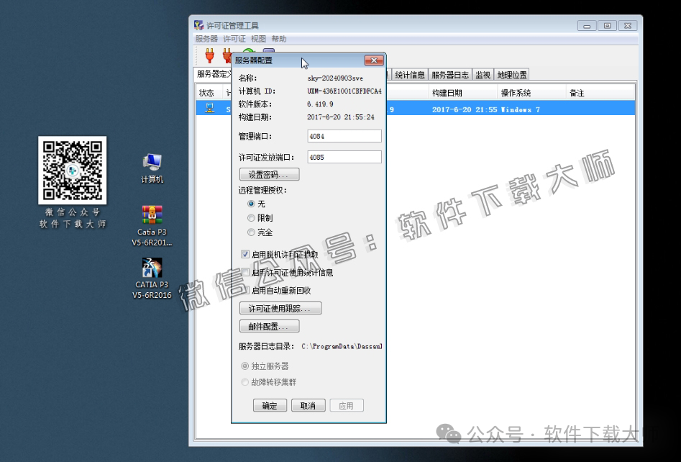Click the 设置密码 button

[269, 174]
